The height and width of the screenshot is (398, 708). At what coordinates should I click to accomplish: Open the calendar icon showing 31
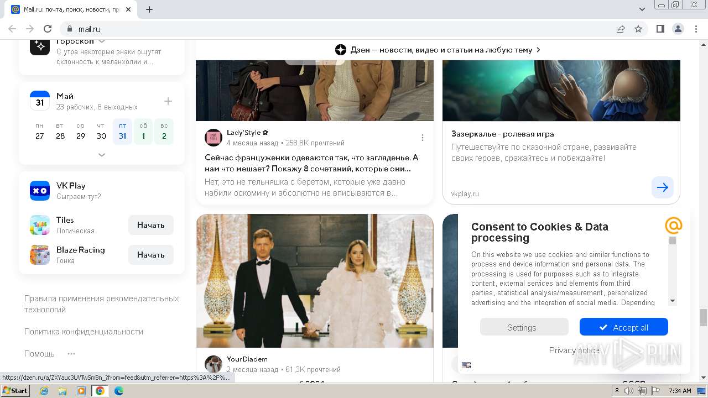point(40,101)
